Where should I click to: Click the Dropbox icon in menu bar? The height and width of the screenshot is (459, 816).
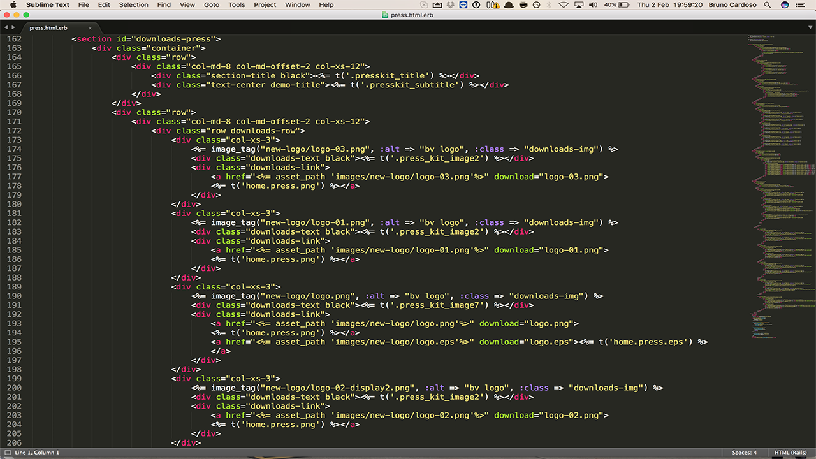[x=451, y=5]
